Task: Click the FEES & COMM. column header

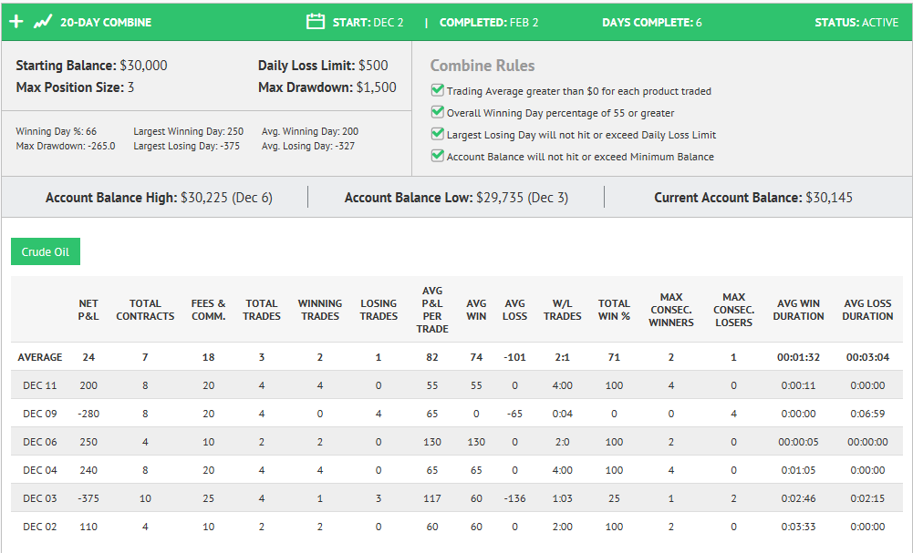Action: coord(209,310)
